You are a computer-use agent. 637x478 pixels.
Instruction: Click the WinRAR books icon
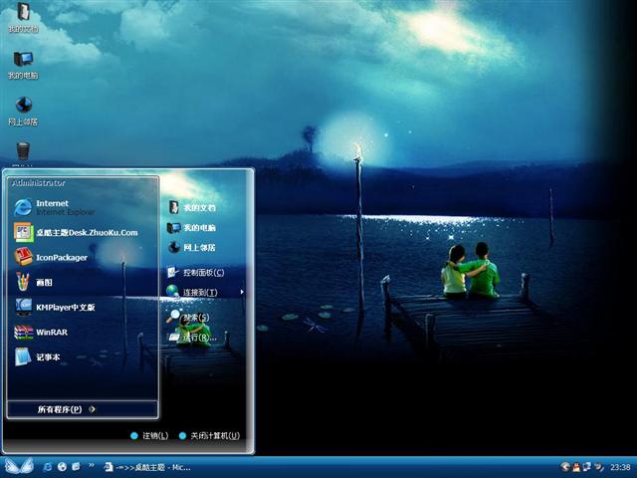click(23, 332)
